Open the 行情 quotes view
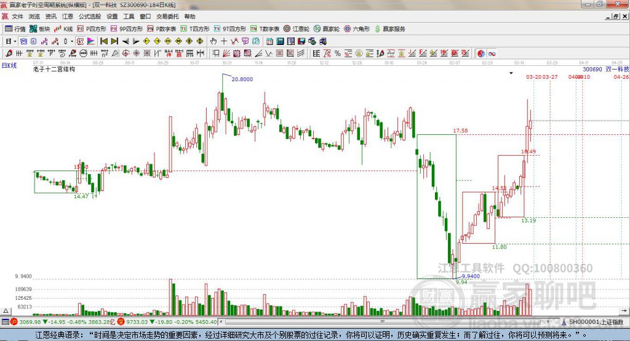The image size is (630, 341). [15, 29]
